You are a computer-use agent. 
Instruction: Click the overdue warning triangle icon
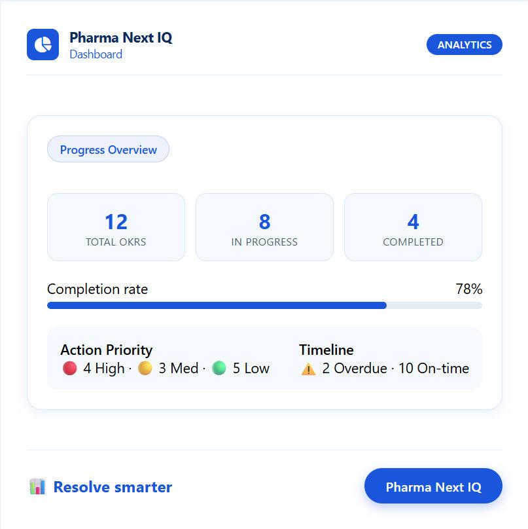(308, 368)
